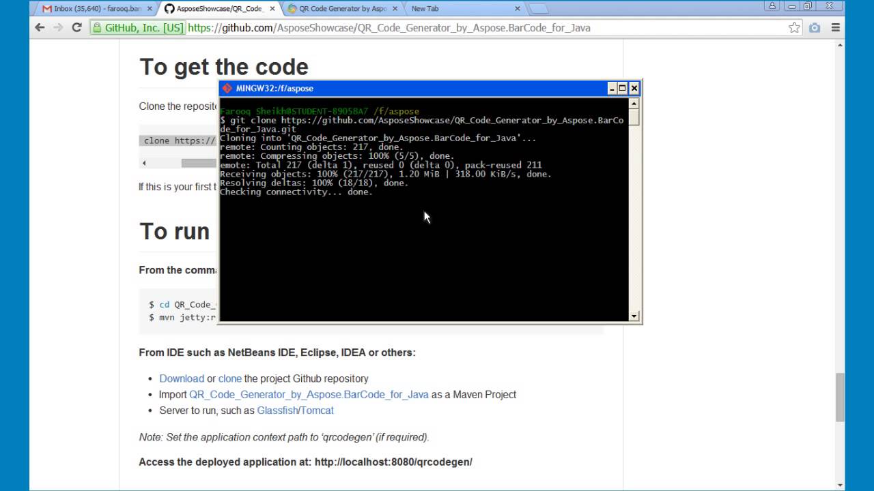The height and width of the screenshot is (491, 874).
Task: Click the Chrome user profile icon
Action: [x=772, y=5]
